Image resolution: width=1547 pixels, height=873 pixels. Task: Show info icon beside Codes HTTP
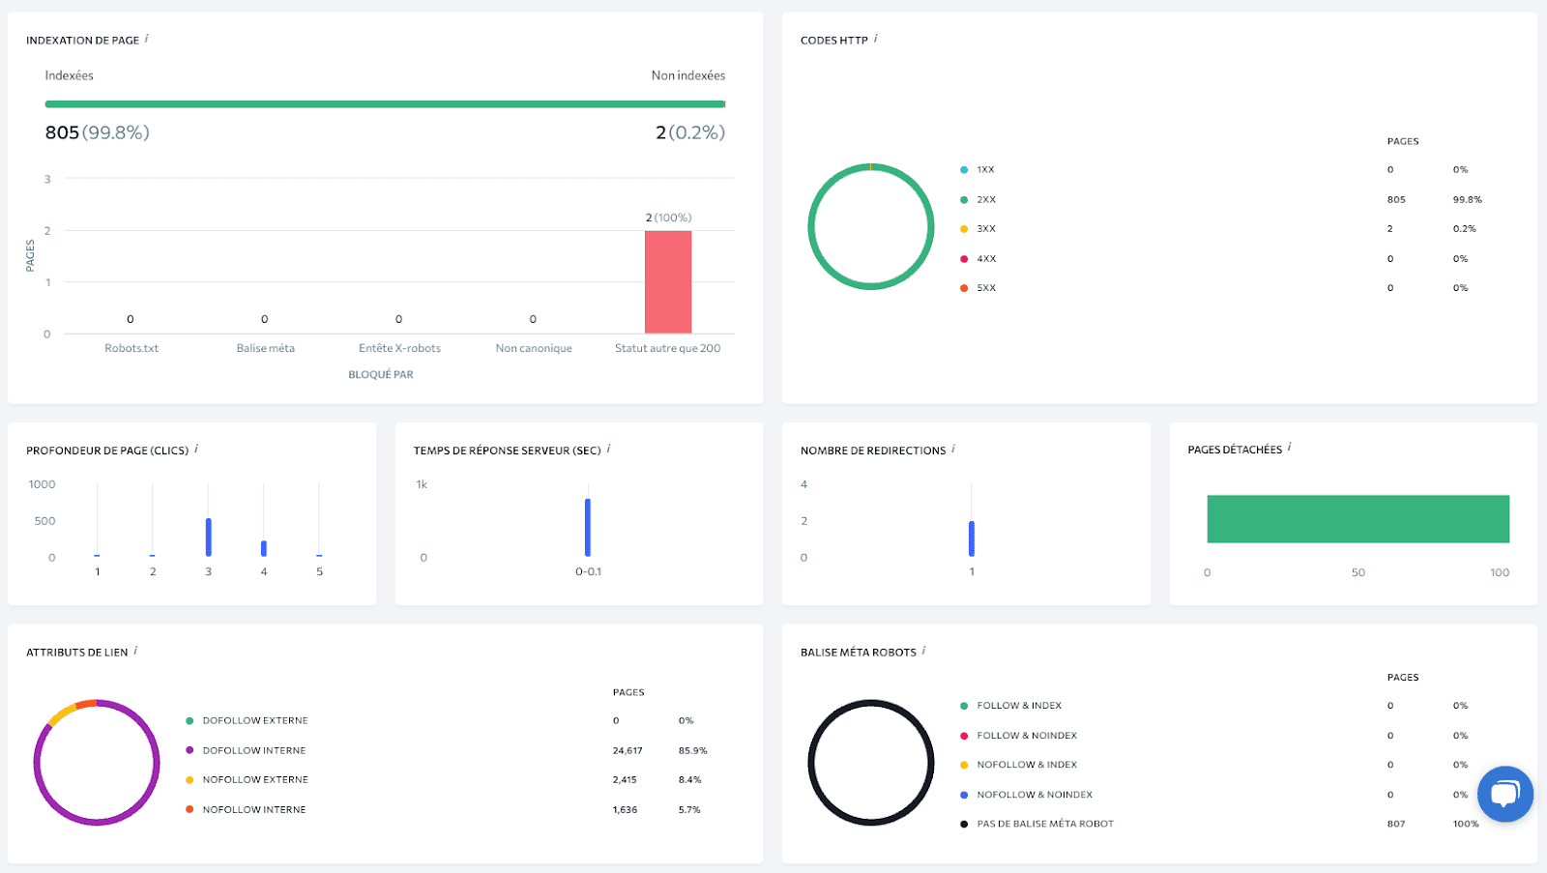(876, 39)
